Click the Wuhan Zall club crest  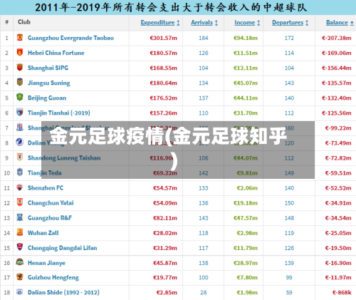coord(20,232)
